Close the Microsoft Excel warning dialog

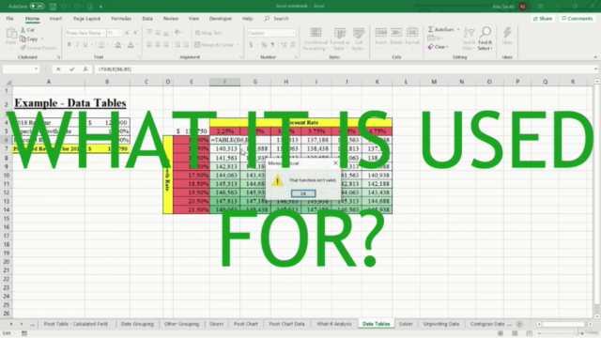click(335, 162)
